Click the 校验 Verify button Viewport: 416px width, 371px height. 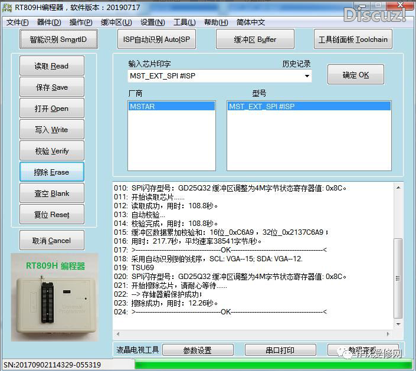pyautogui.click(x=52, y=150)
